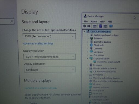Click the Forward arrow in Device Manager toolbar
Image resolution: width=139 pixels, height=104 pixels.
pos(89,26)
